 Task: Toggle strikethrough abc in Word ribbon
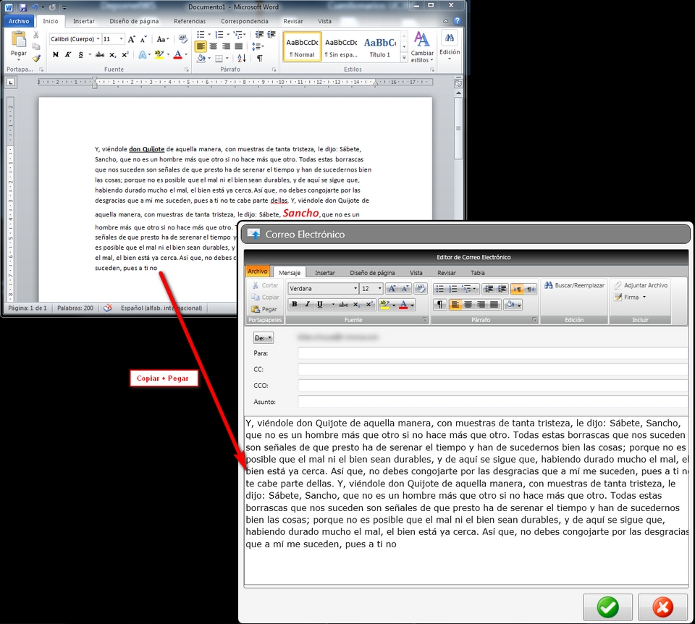pyautogui.click(x=100, y=54)
